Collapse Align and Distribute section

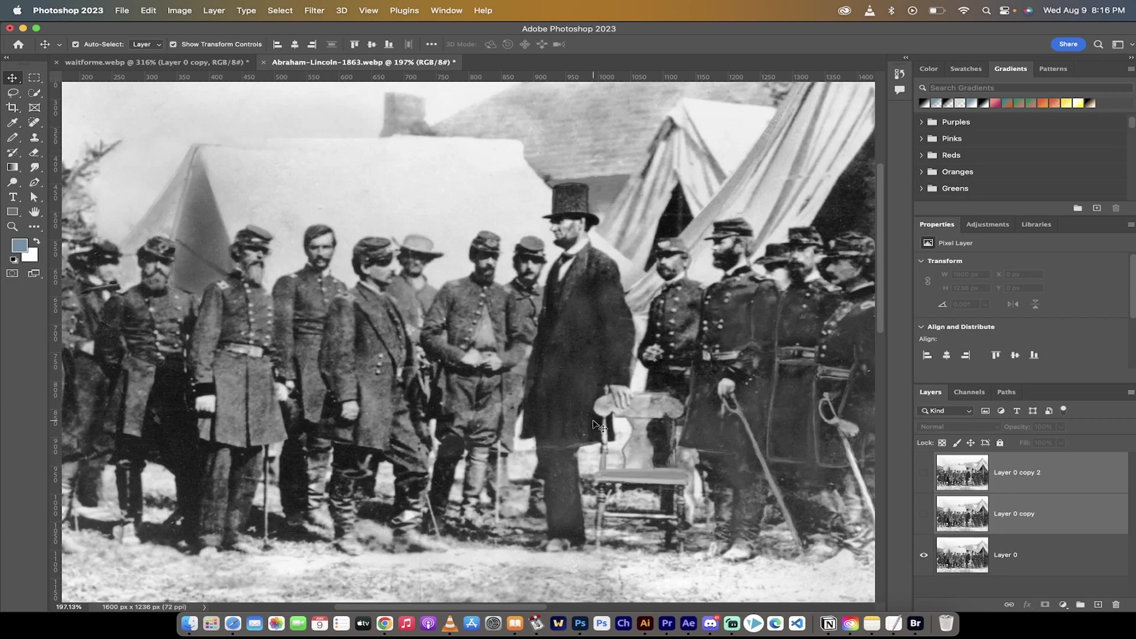pyautogui.click(x=921, y=327)
